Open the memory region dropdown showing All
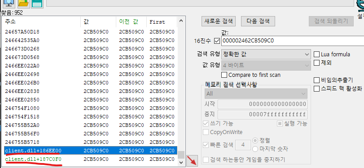364x168 pixels. pyautogui.click(x=256, y=93)
